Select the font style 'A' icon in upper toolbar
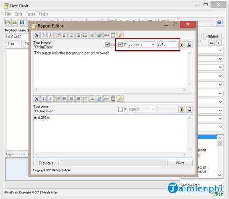The image size is (229, 199). click(37, 35)
